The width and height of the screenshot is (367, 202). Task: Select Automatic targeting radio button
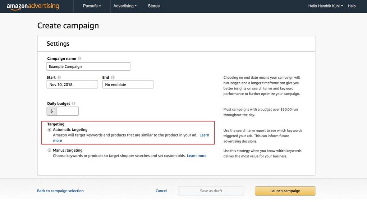[x=49, y=130]
